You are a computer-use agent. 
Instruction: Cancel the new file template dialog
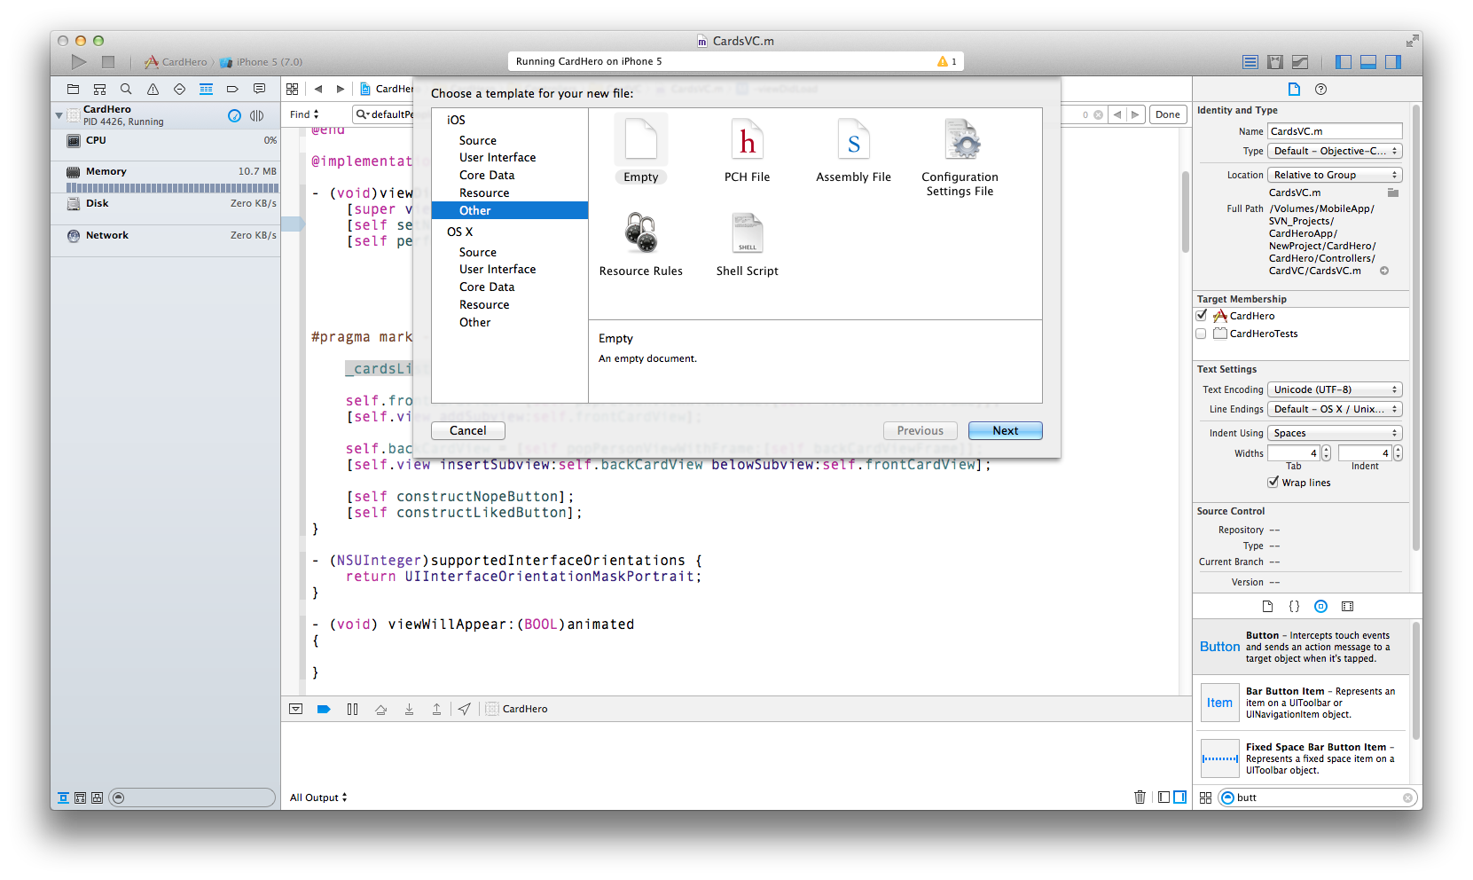click(468, 430)
